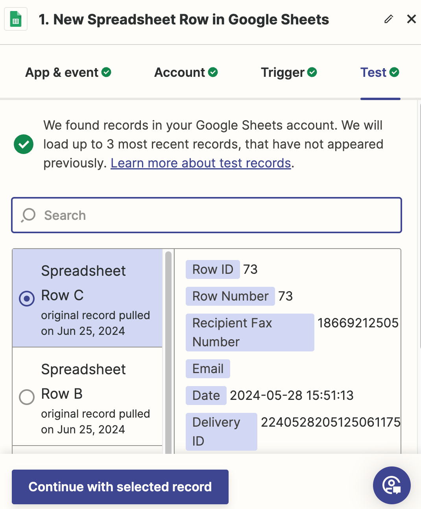421x509 pixels.
Task: Click the search magnifier icon
Action: pos(28,215)
